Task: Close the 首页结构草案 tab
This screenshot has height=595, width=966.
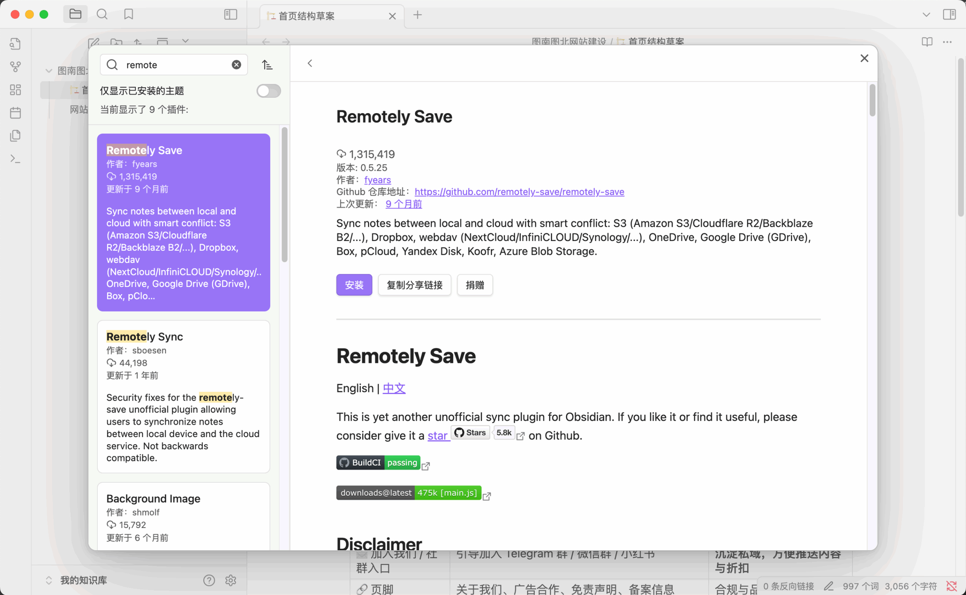Action: pos(392,16)
